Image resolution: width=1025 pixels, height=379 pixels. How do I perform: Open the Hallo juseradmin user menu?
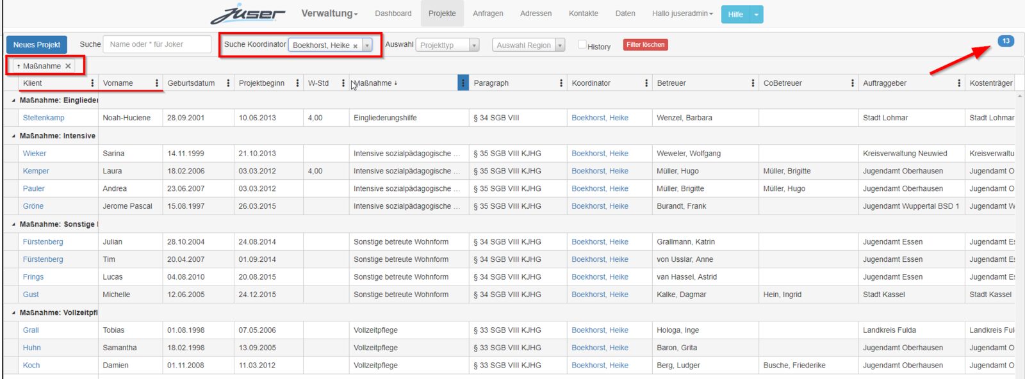pos(682,13)
